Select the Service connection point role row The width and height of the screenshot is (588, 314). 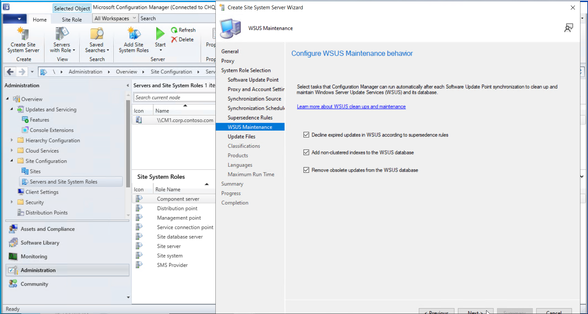click(x=174, y=227)
